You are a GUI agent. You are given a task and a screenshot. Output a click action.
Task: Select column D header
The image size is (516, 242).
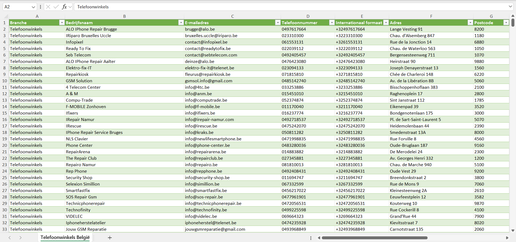coord(308,16)
